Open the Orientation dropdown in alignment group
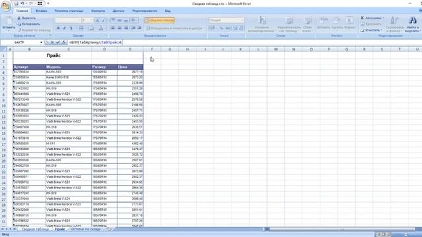The image size is (422, 237). click(134, 20)
